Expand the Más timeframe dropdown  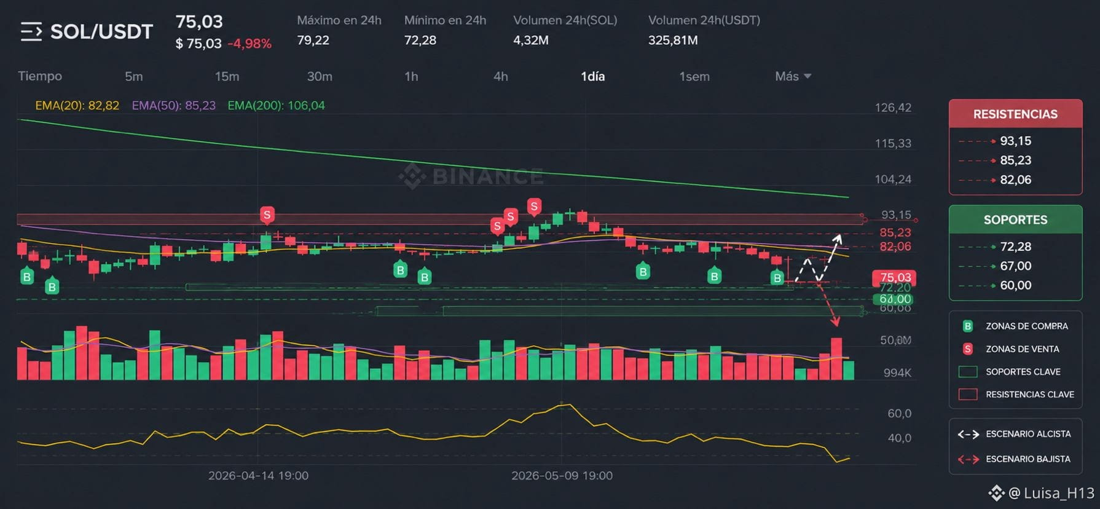(x=793, y=76)
